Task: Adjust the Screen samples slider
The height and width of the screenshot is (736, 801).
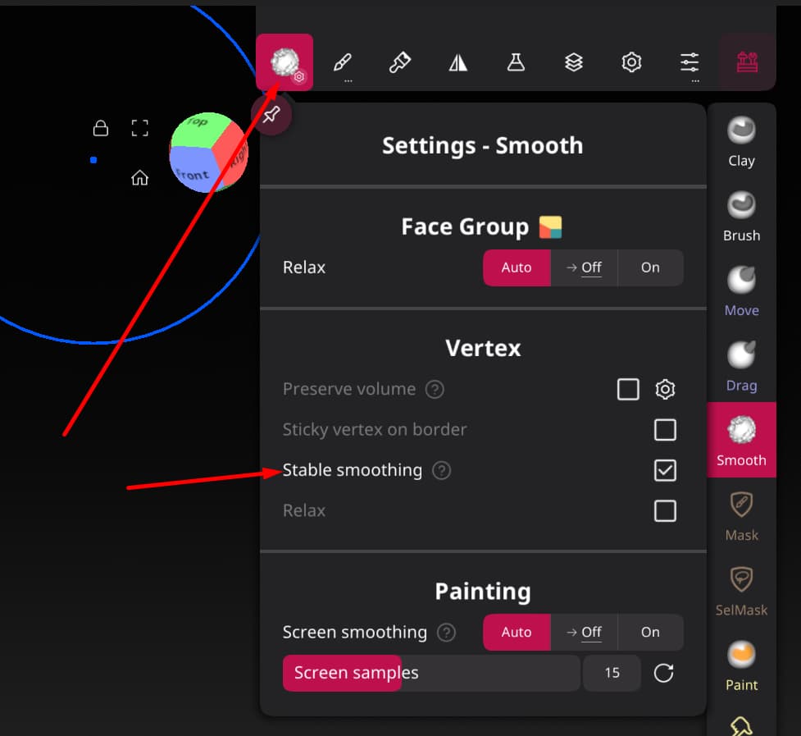Action: tap(431, 673)
